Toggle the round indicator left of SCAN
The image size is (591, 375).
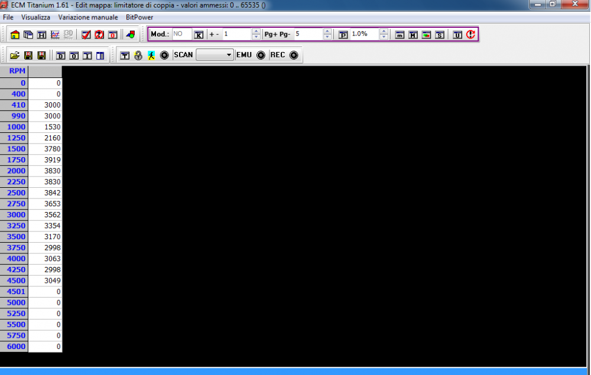coord(164,56)
